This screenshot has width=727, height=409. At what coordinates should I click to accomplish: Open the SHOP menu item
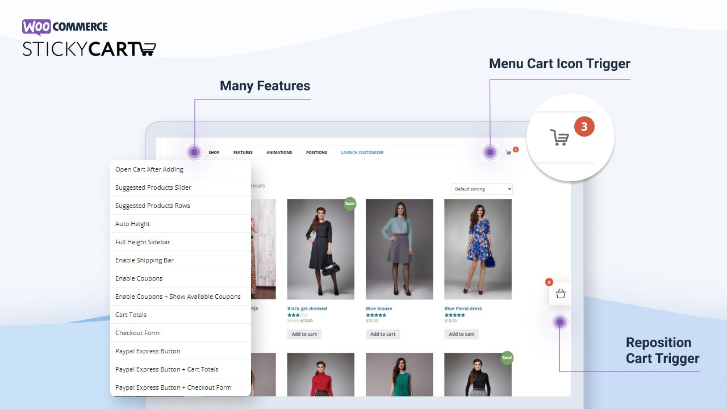click(x=214, y=152)
